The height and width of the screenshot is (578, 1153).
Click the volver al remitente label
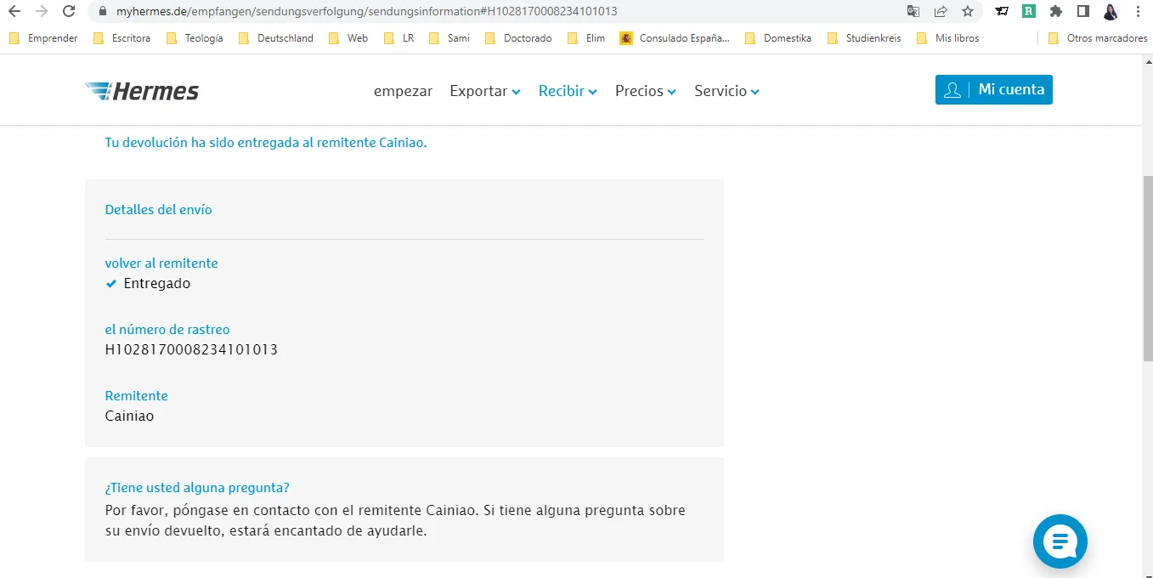pos(161,263)
